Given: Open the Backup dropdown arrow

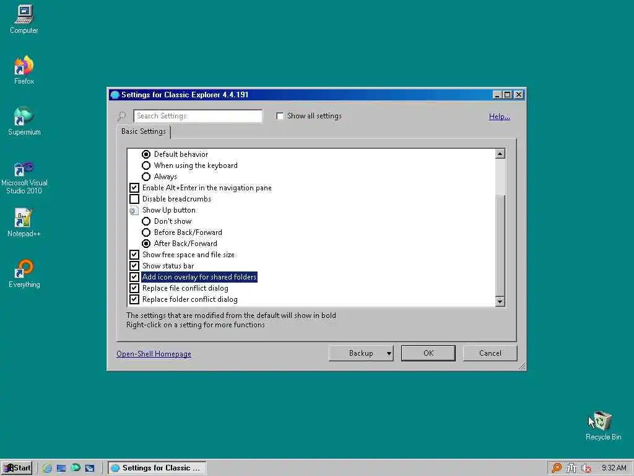Looking at the screenshot, I should [389, 353].
